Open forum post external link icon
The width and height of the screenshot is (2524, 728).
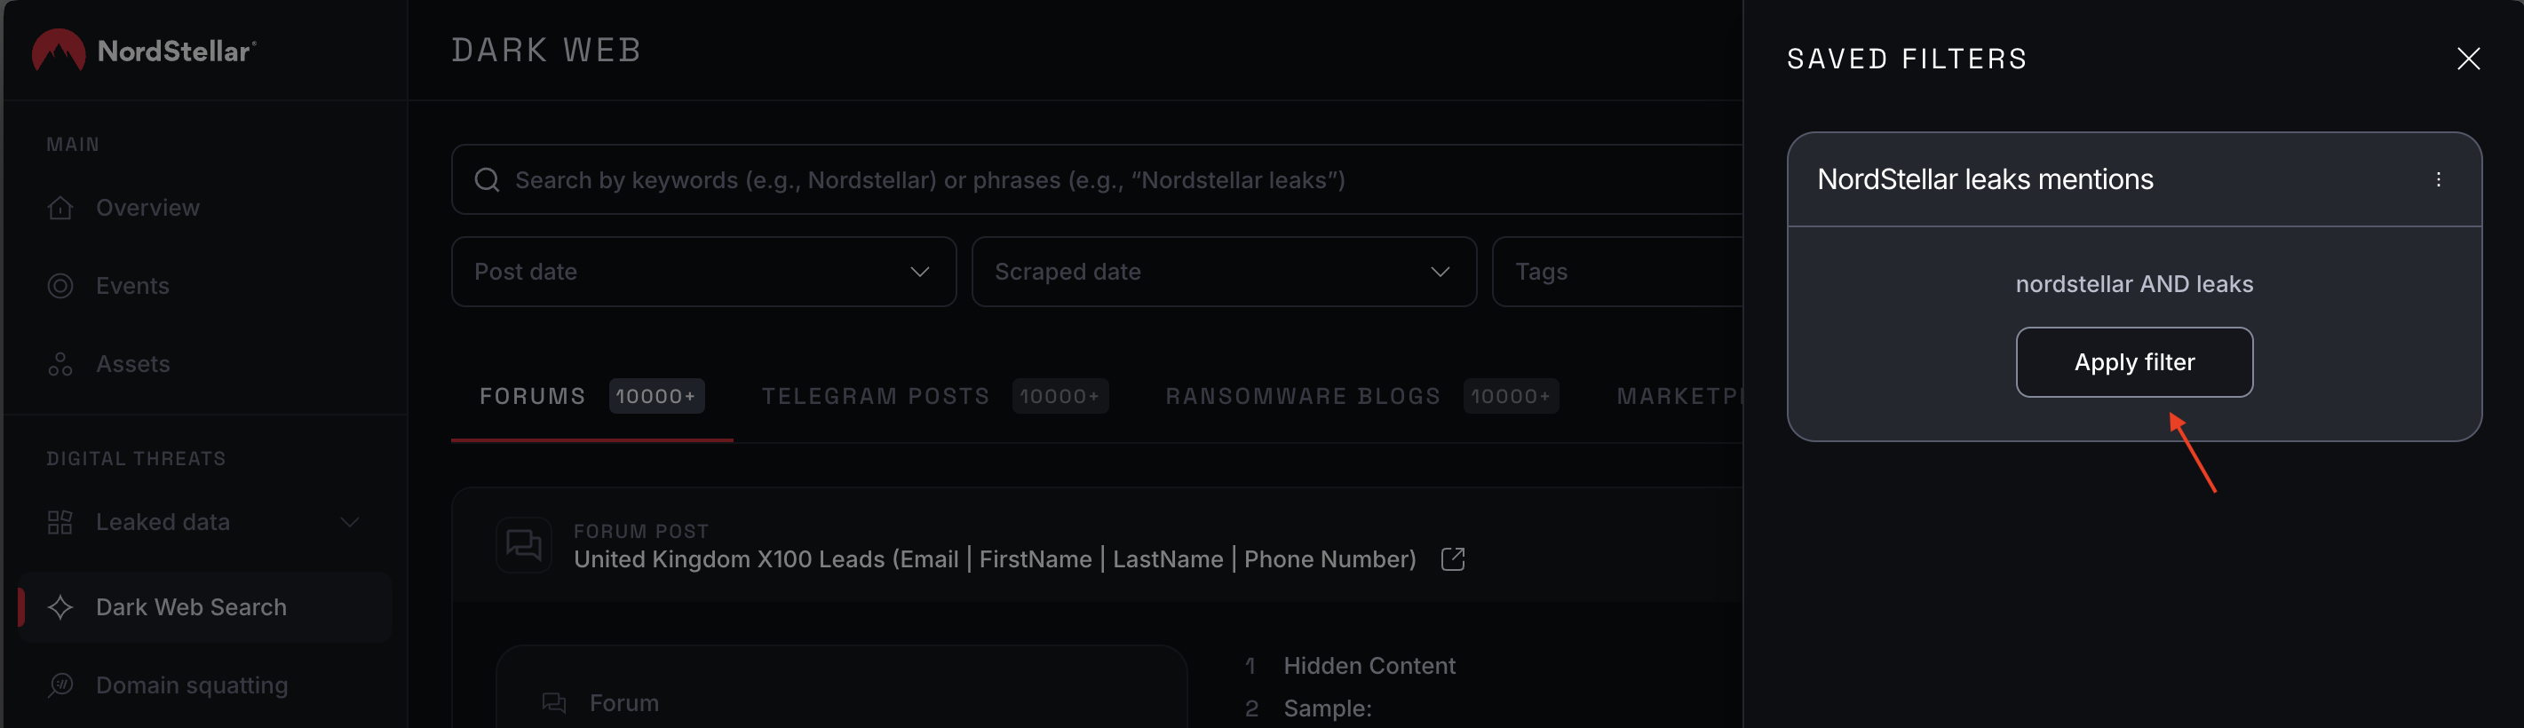tap(1453, 558)
